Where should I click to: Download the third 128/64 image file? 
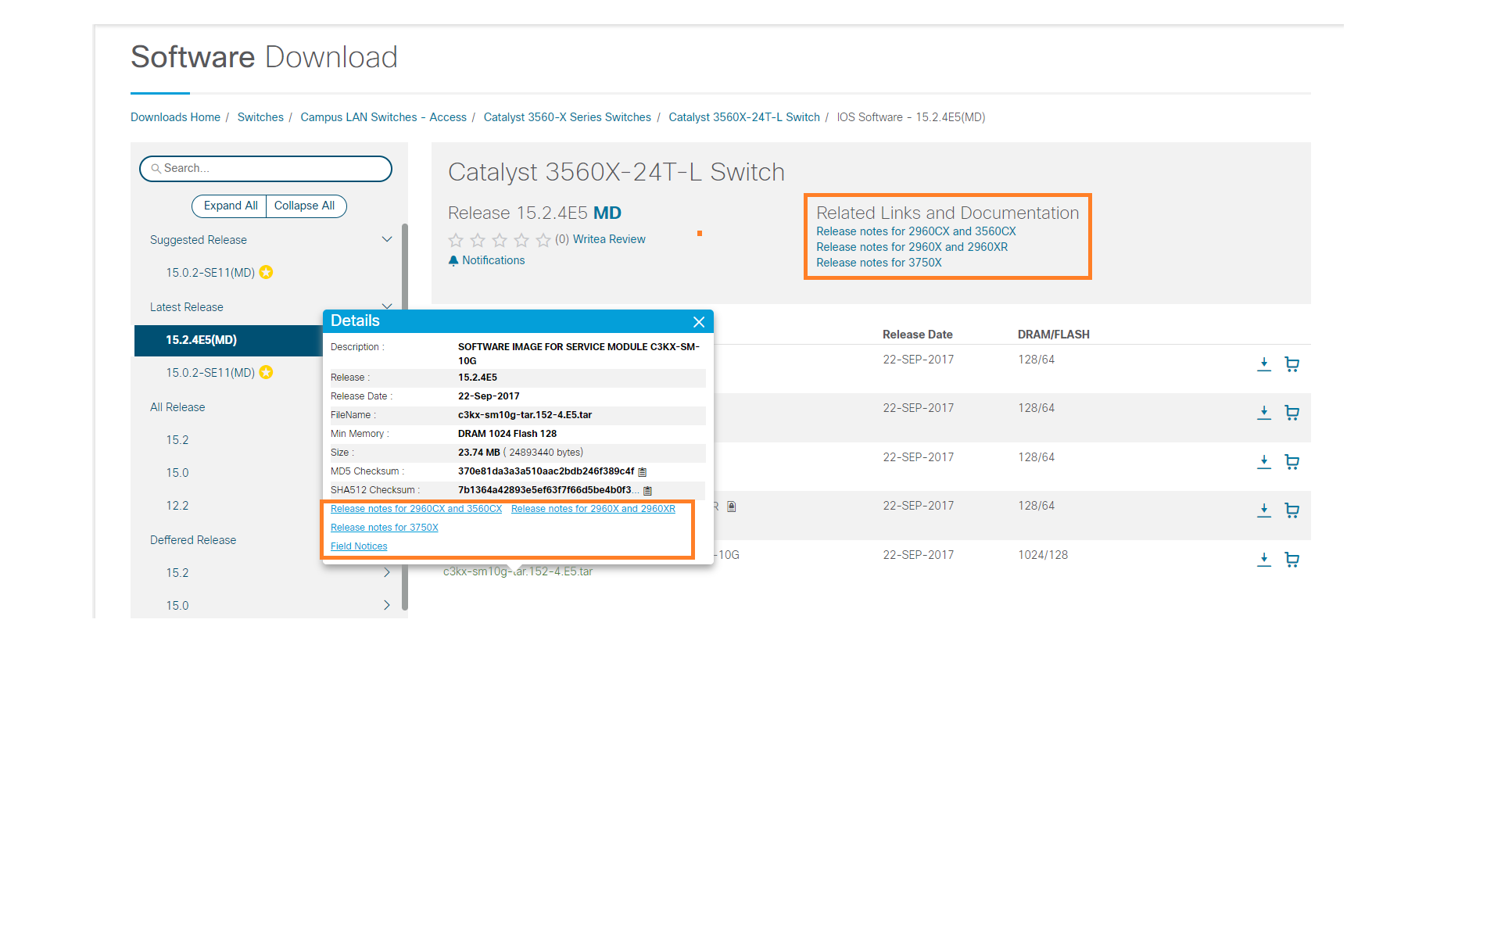point(1264,462)
